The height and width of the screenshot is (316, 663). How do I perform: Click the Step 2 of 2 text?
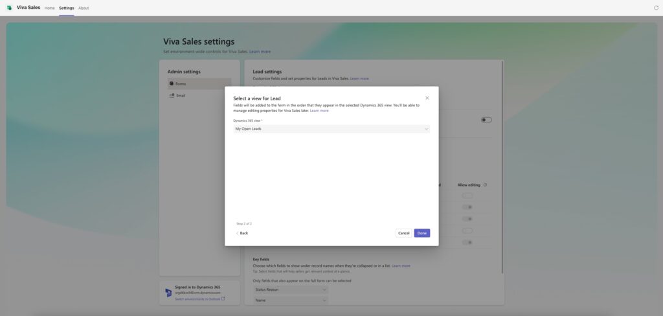244,223
